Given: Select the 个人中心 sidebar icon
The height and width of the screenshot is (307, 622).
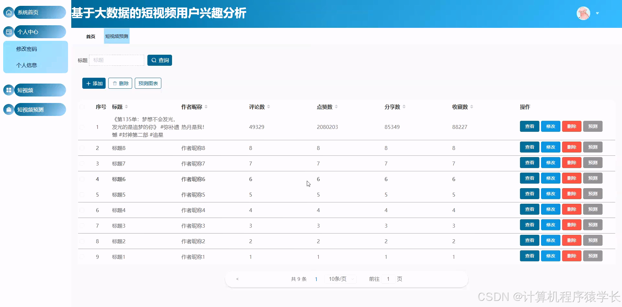Looking at the screenshot, I should coord(8,31).
